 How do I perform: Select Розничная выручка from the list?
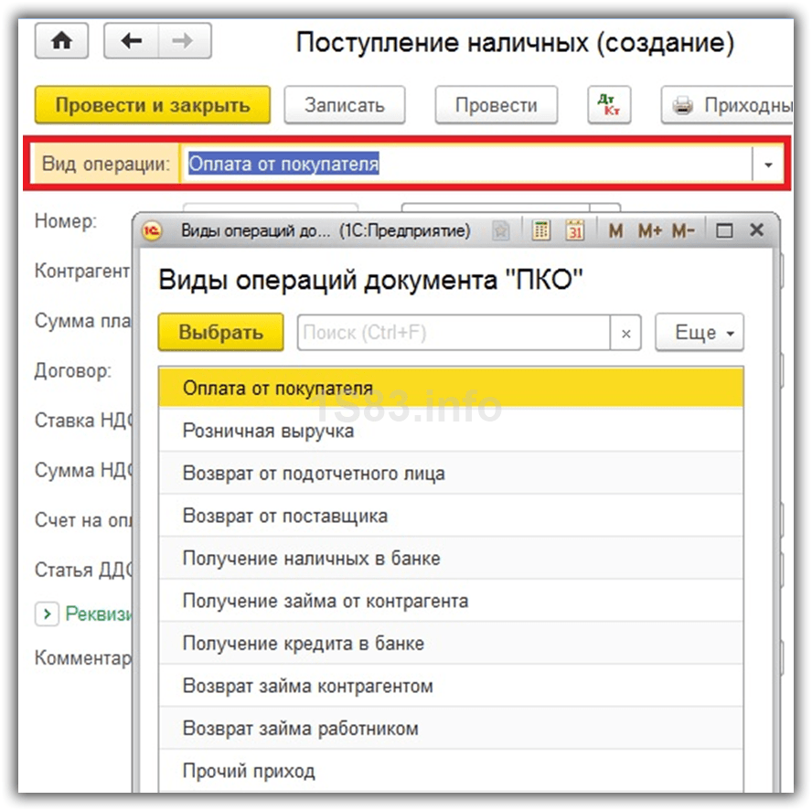(x=268, y=431)
